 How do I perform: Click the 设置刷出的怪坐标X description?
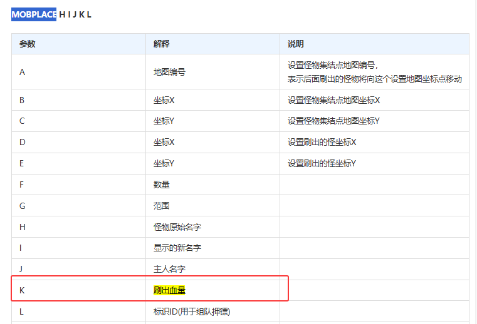pos(322,143)
